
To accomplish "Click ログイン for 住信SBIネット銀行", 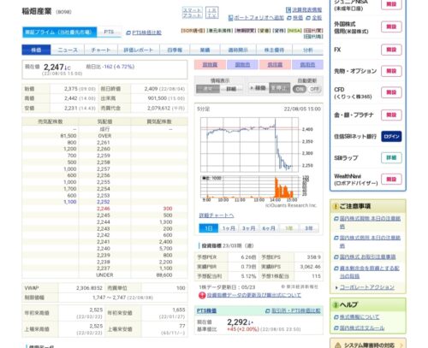I will 391,136.
